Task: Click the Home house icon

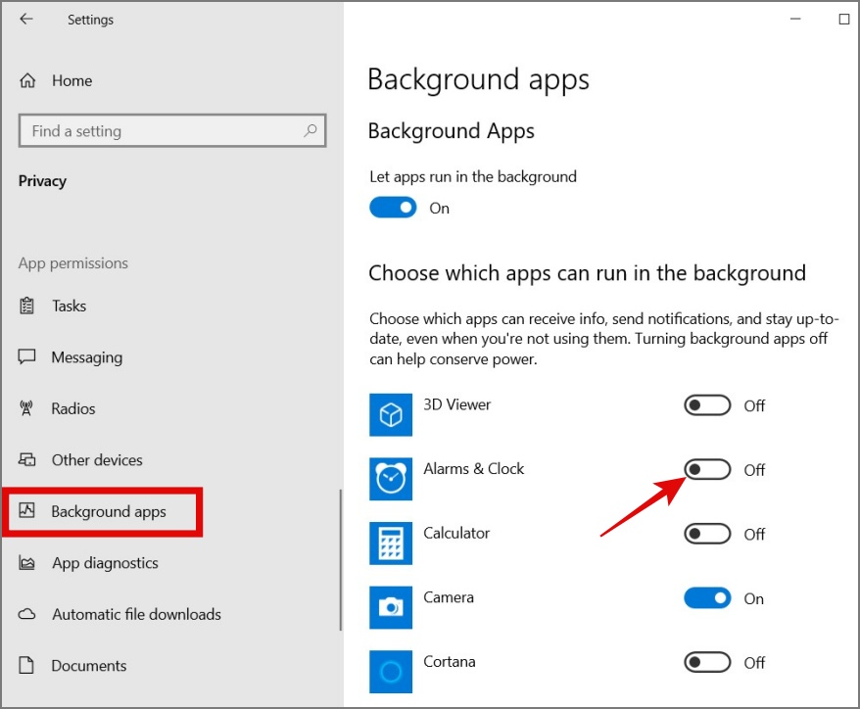Action: [x=27, y=80]
